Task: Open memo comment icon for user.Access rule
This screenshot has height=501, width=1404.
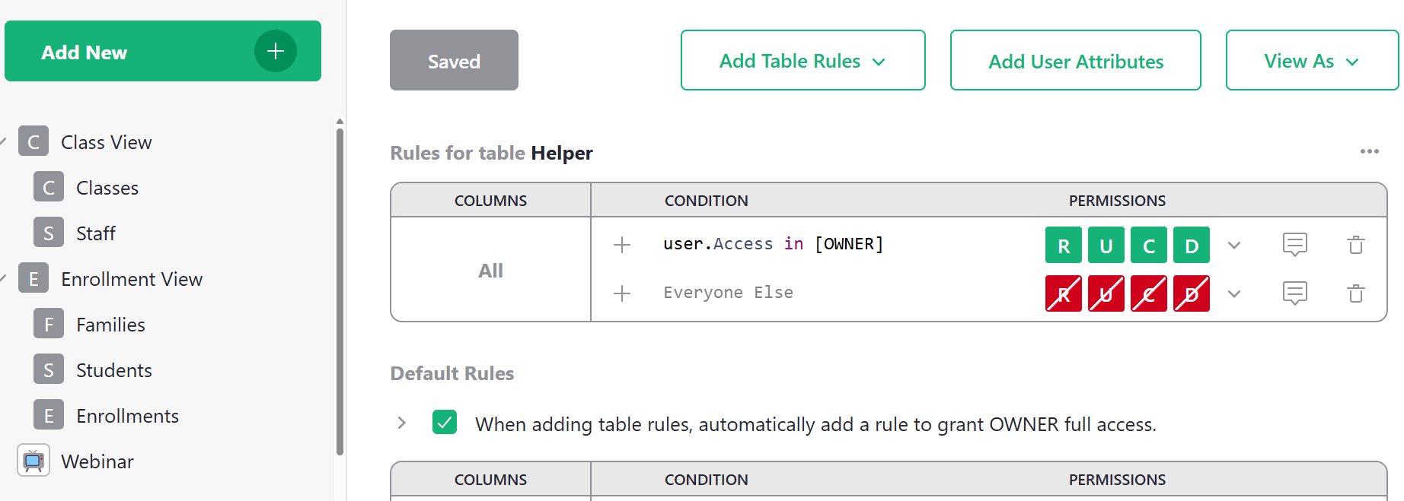Action: (x=1294, y=245)
